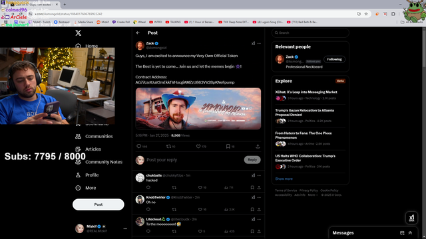Open the More sidebar menu

coord(86,188)
